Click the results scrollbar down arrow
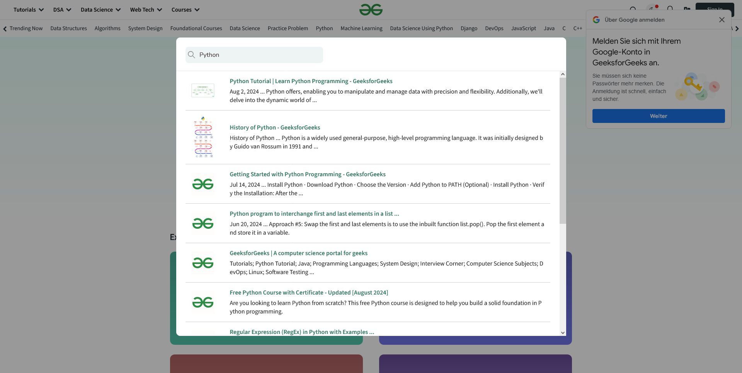This screenshot has height=373, width=742. [563, 332]
